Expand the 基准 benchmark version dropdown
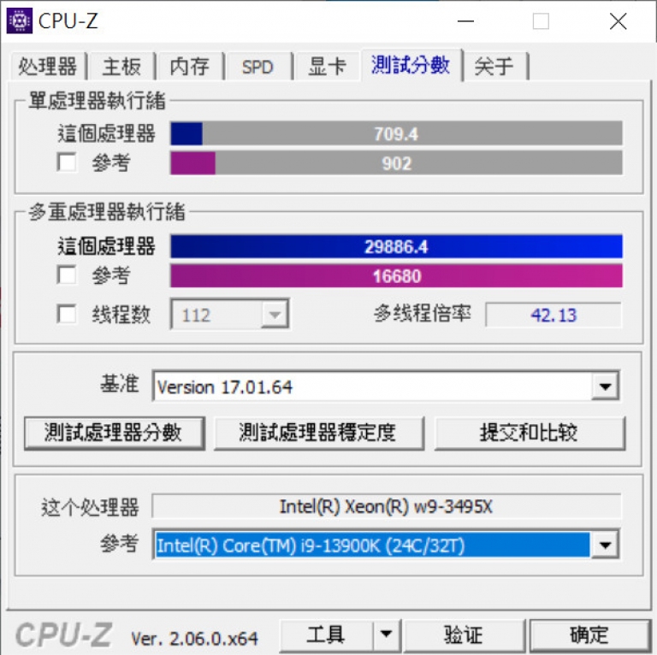This screenshot has height=655, width=657. point(605,387)
